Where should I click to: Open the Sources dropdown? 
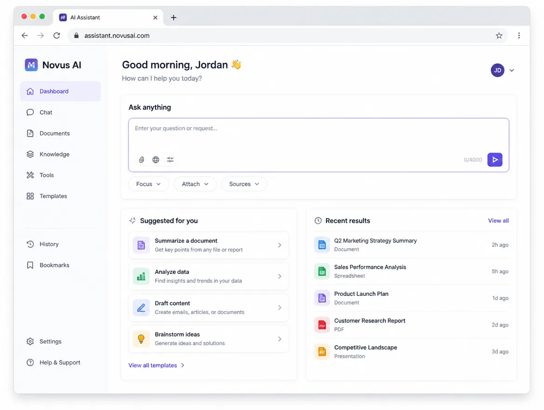244,184
